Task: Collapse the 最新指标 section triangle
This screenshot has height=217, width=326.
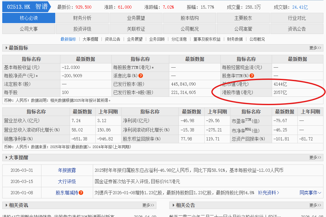Action: click(6, 48)
